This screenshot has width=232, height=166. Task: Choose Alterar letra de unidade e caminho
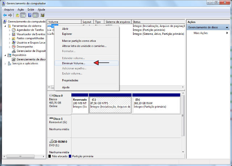(87, 46)
